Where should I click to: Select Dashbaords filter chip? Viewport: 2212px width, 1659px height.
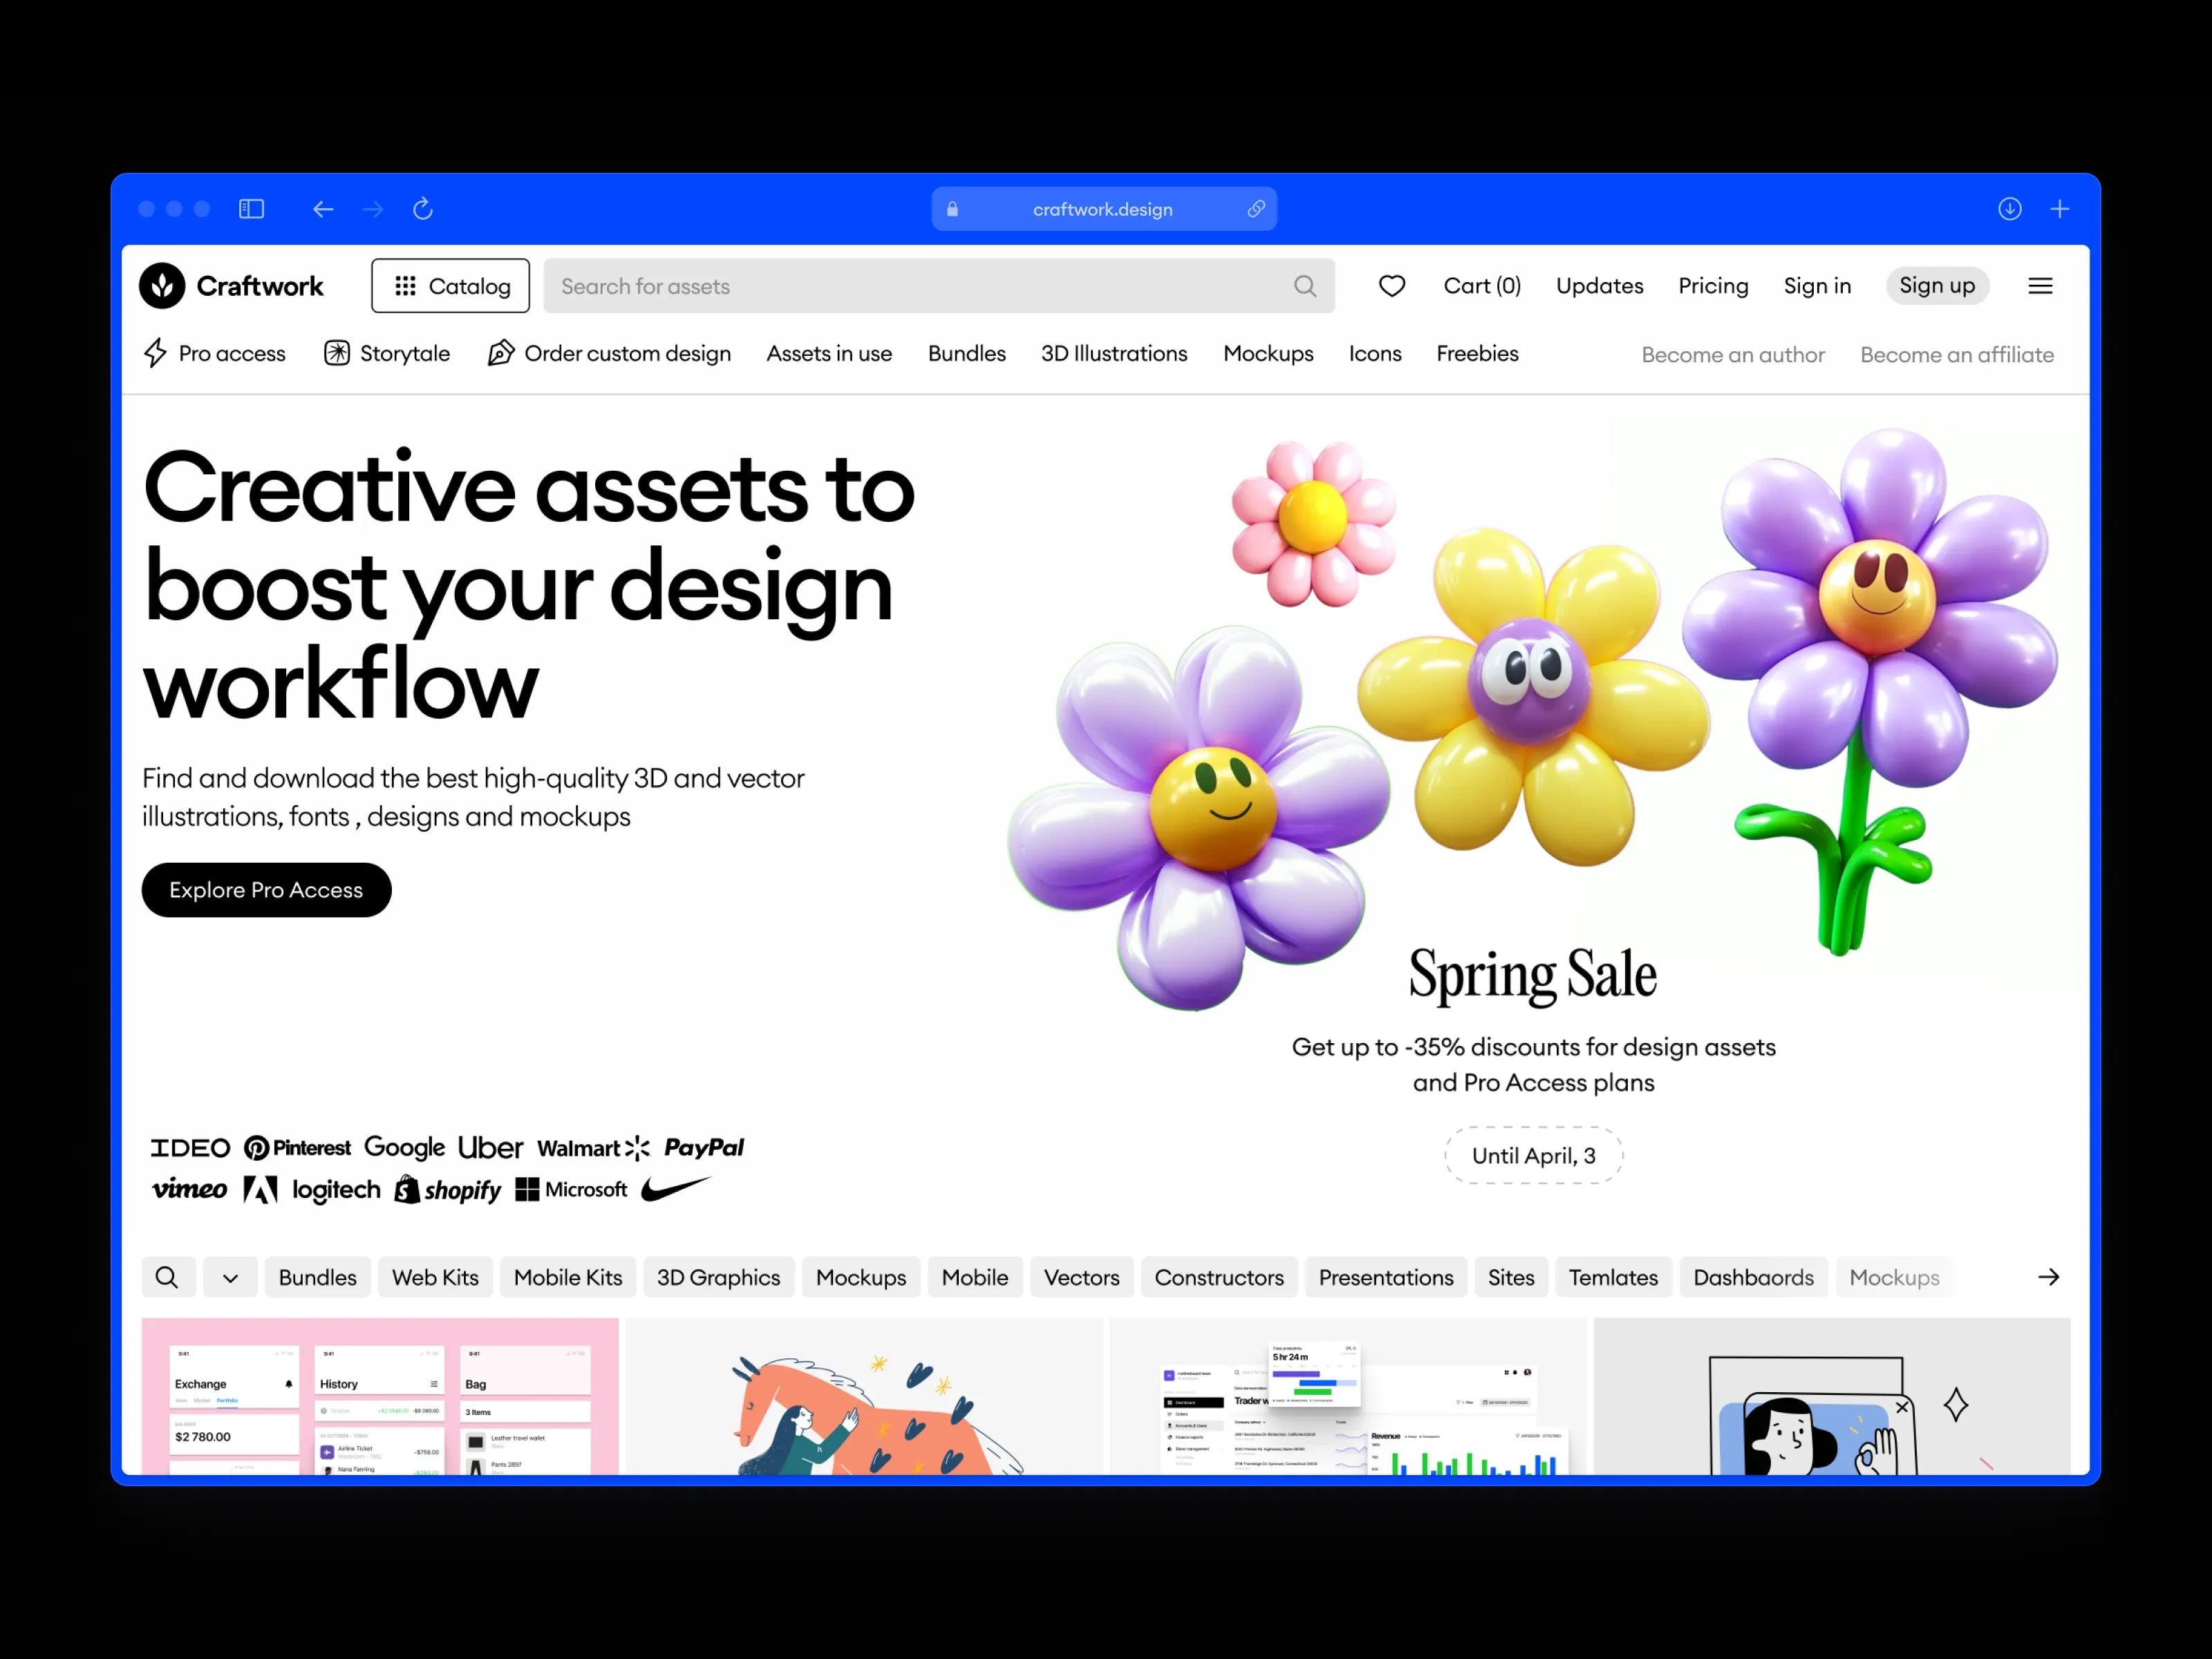(x=1753, y=1277)
